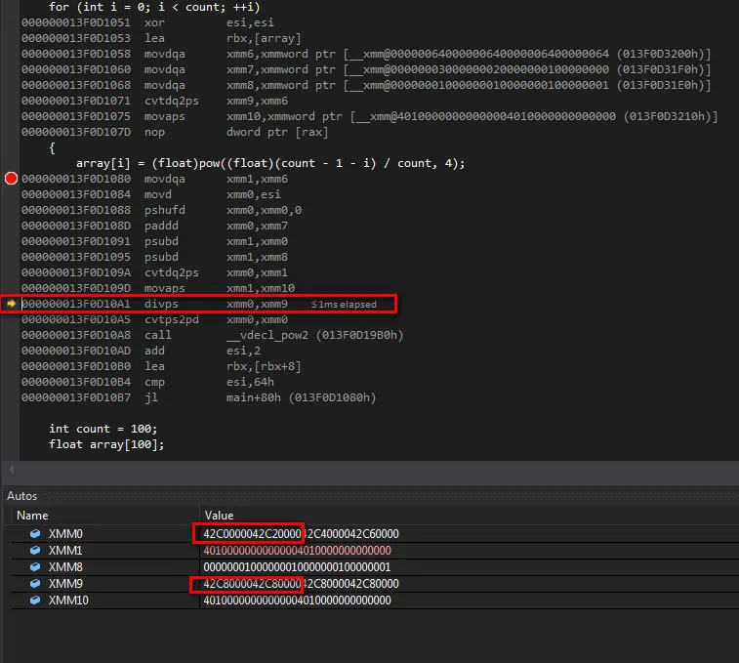This screenshot has width=739, height=663.
Task: Click the cvtdq2ps xmm0,xmm1 instruction
Action: [154, 272]
